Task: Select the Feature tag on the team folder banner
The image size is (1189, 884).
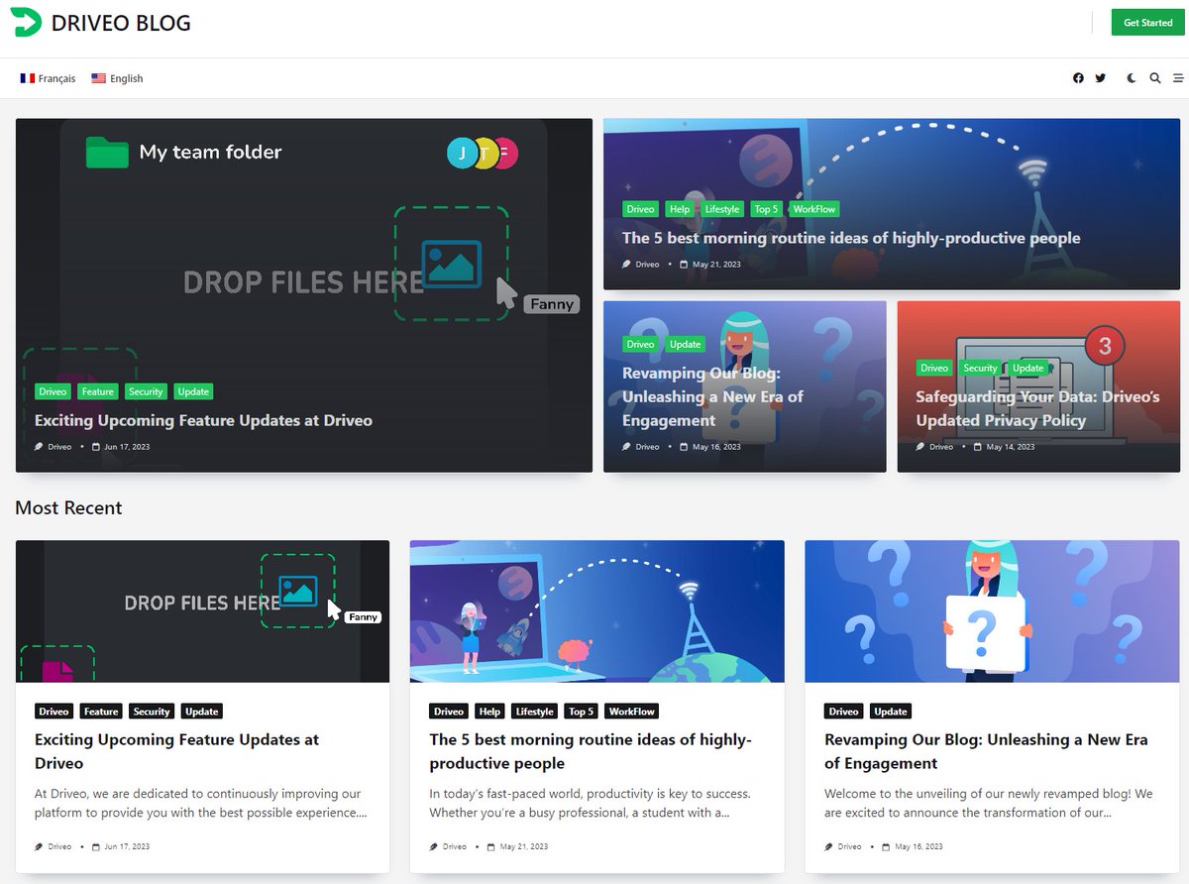Action: coord(97,391)
